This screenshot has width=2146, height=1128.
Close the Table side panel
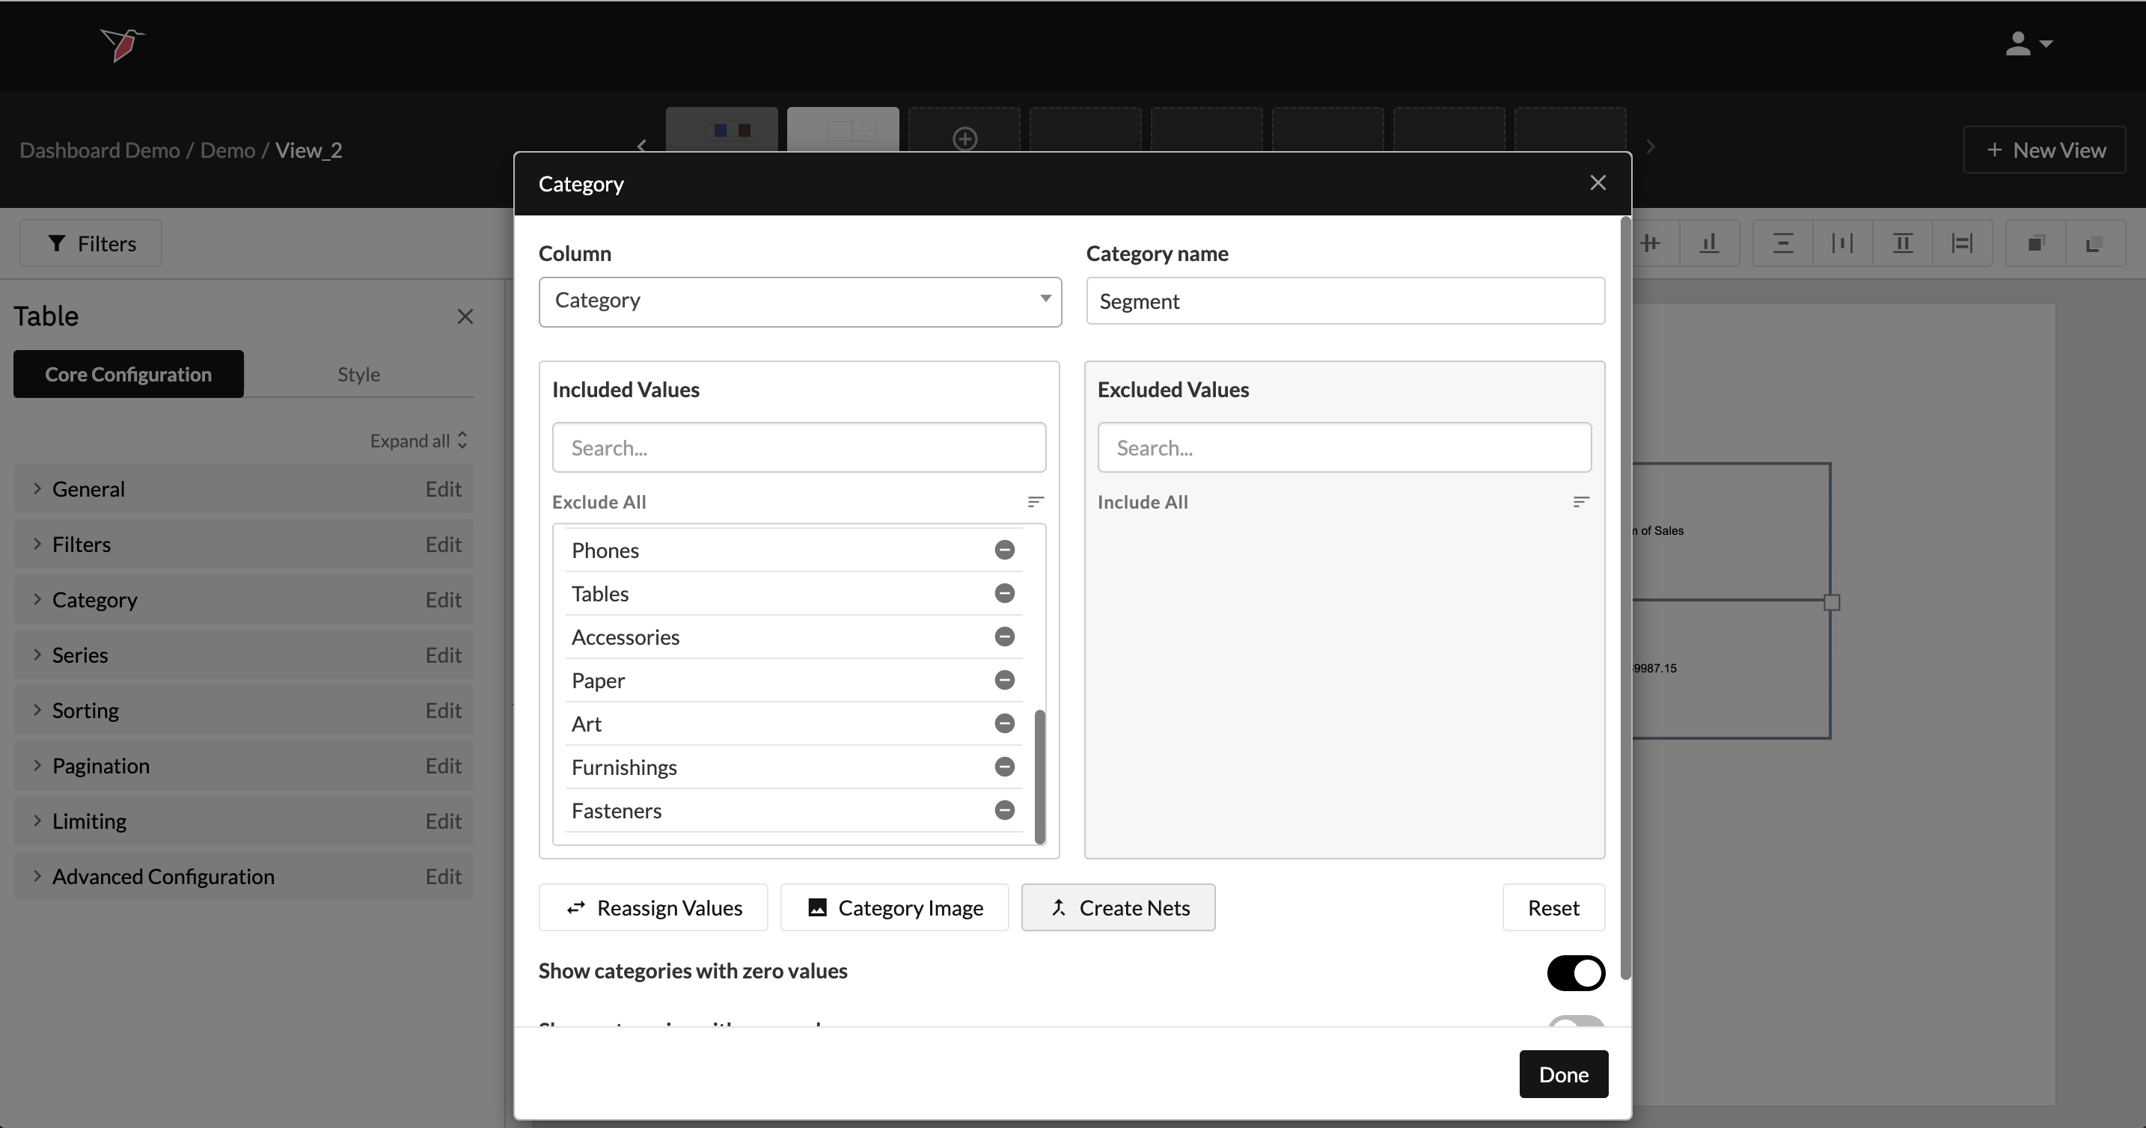coord(465,316)
